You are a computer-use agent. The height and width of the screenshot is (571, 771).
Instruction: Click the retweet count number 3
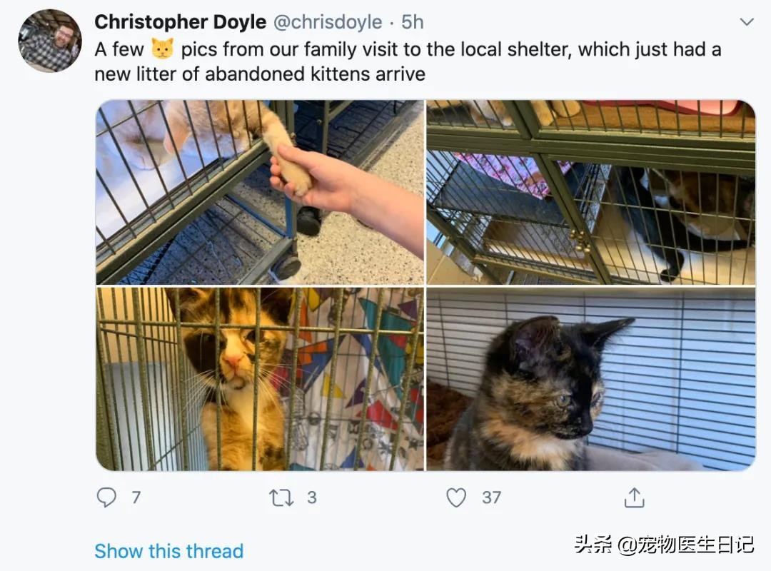[312, 497]
